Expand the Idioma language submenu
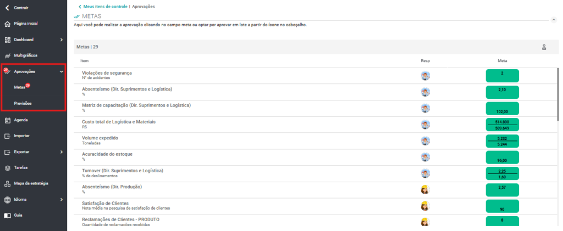Viewport: 563px width, 231px height. [62, 200]
